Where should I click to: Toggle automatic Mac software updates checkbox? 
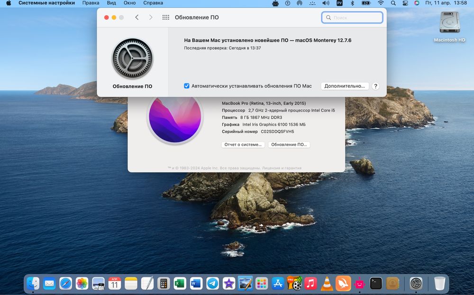point(187,86)
